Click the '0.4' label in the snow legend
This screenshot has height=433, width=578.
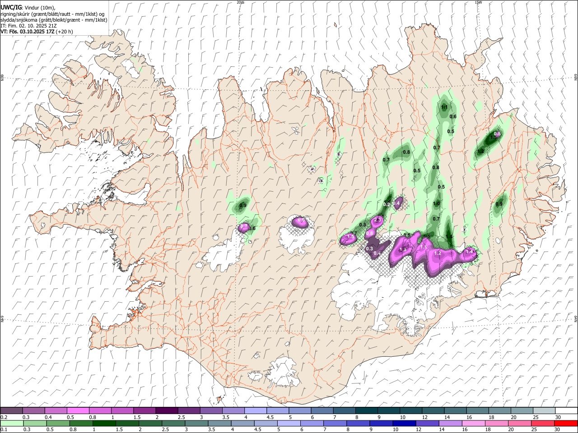pyautogui.click(x=48, y=417)
